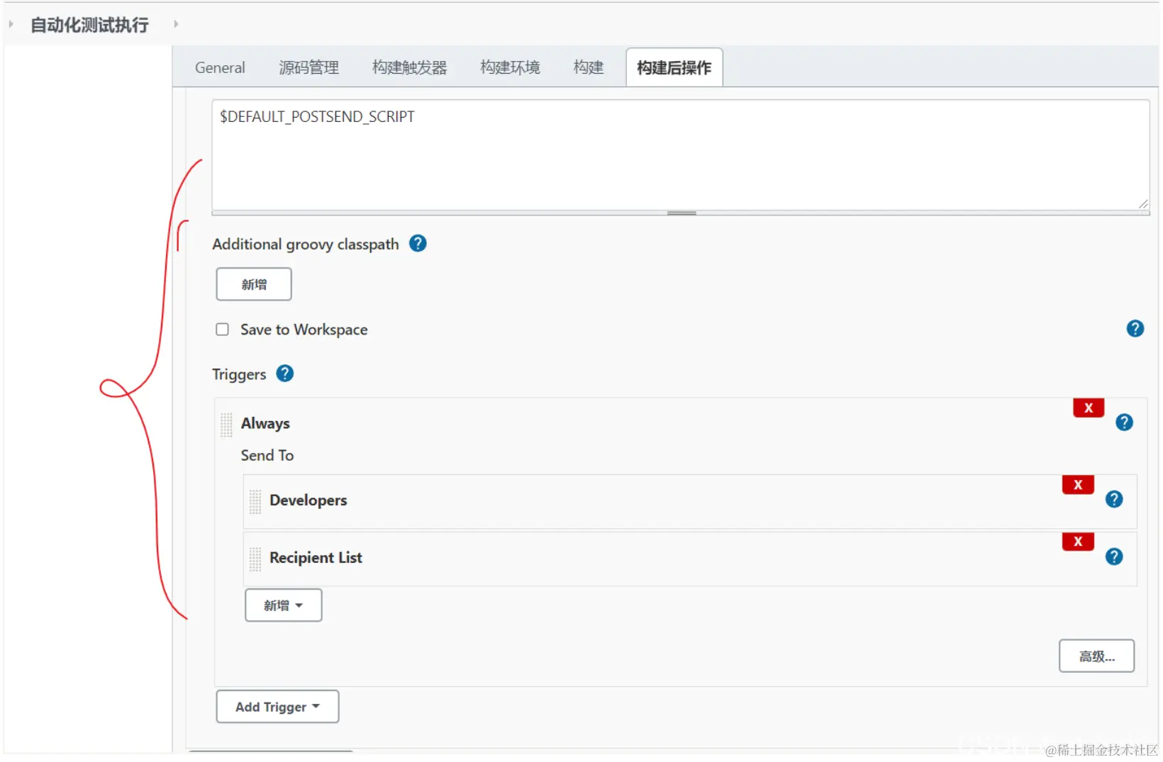Switch to the 源码管理 tab
The width and height of the screenshot is (1163, 762).
(308, 67)
